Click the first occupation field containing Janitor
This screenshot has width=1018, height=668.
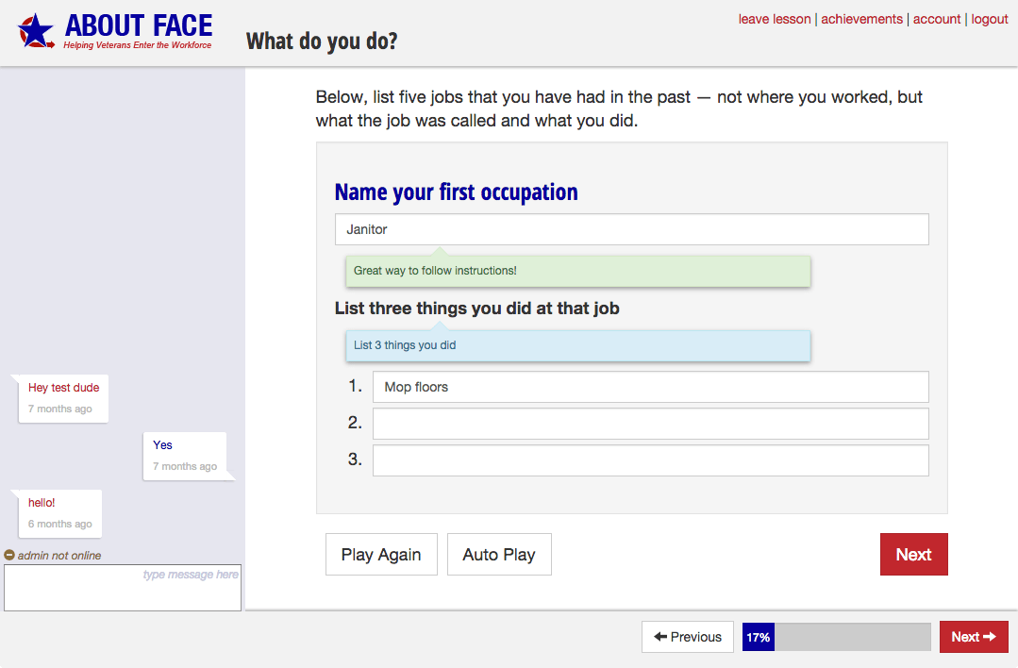[631, 229]
